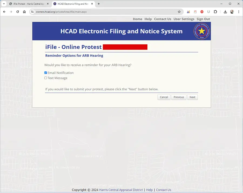Go forward in browser history
The width and height of the screenshot is (243, 193).
click(11, 12)
